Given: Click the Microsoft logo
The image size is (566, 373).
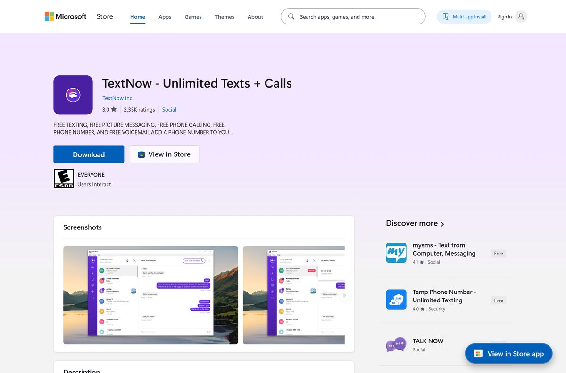Looking at the screenshot, I should (66, 16).
